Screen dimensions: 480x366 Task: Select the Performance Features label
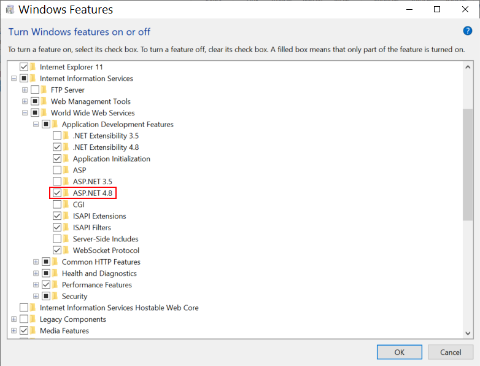tap(97, 285)
